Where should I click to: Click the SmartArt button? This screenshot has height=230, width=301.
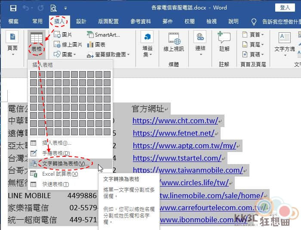click(x=103, y=34)
